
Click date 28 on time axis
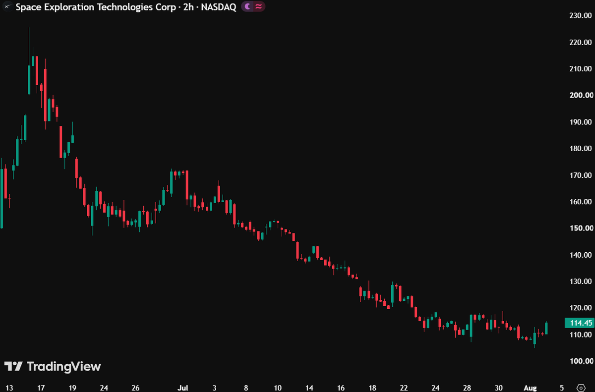coord(467,388)
